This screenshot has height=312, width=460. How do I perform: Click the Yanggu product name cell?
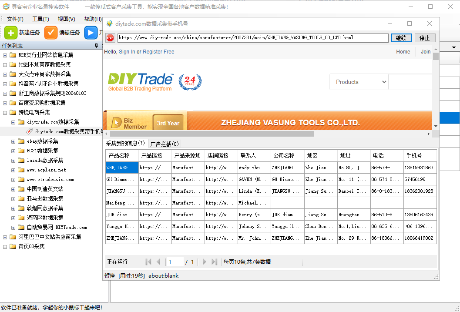click(122, 226)
